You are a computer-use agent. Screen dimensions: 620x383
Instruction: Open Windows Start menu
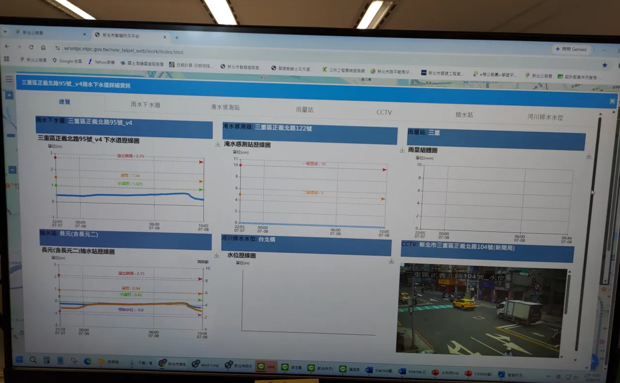19,360
